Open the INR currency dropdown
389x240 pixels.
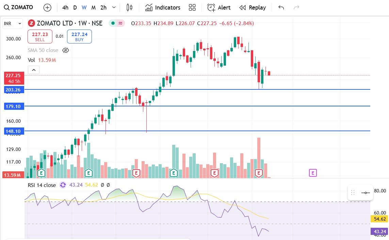[x=13, y=23]
